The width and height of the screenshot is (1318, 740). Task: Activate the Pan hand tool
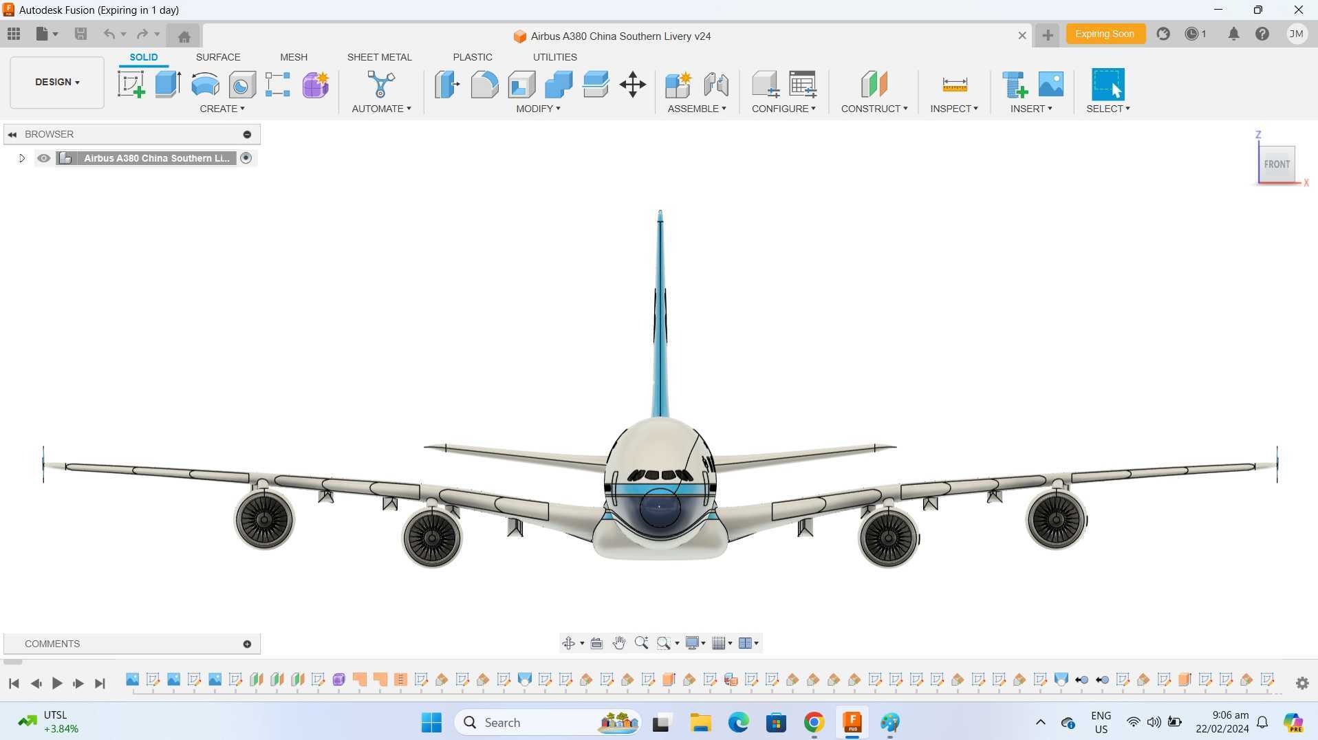tap(618, 643)
